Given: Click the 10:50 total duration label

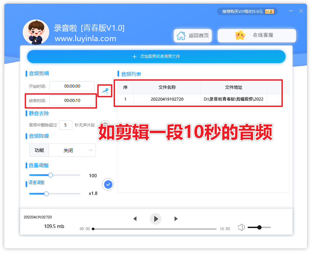Looking at the screenshot, I should [225, 229].
